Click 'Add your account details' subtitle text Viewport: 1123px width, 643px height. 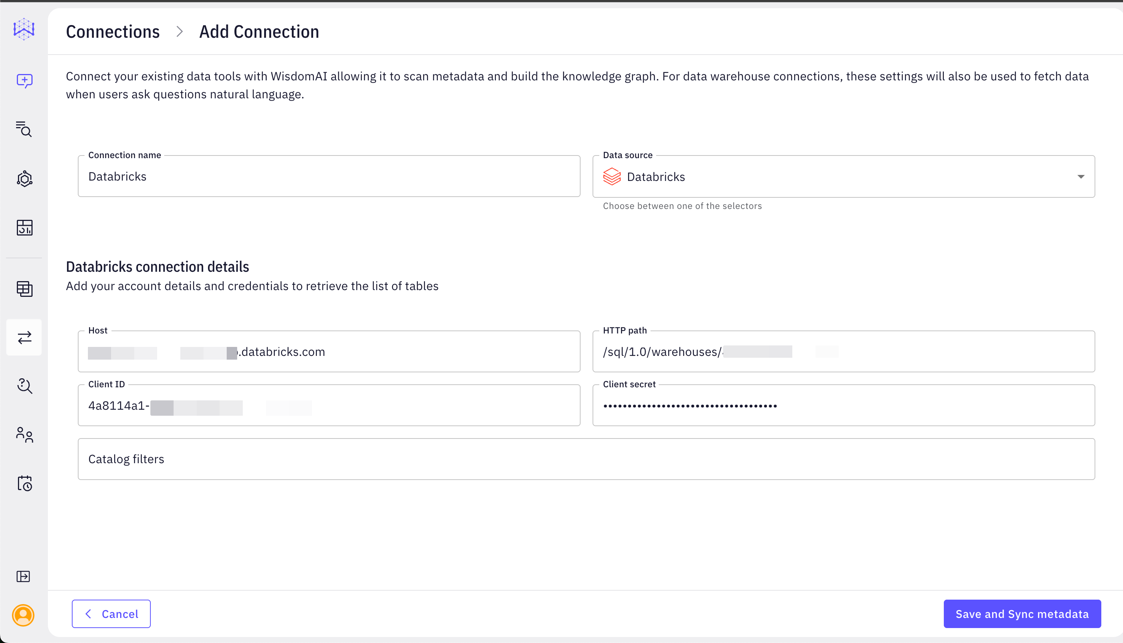(x=252, y=286)
